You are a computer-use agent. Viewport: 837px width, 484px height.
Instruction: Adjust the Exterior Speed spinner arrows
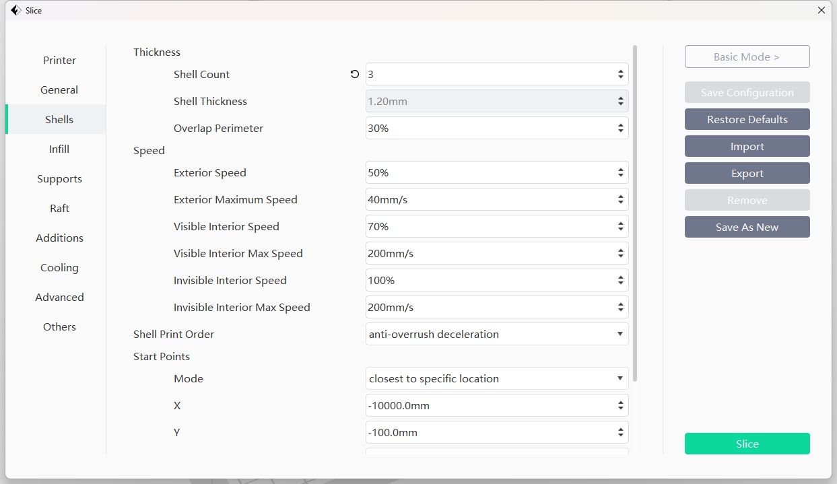click(620, 173)
